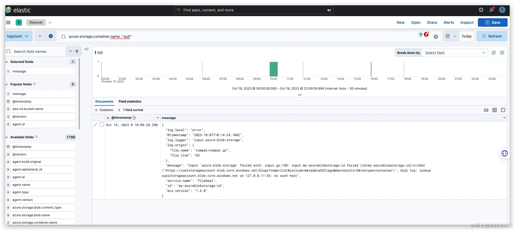Click the global search field
Screen dimensions: 515x230
(x=254, y=10)
